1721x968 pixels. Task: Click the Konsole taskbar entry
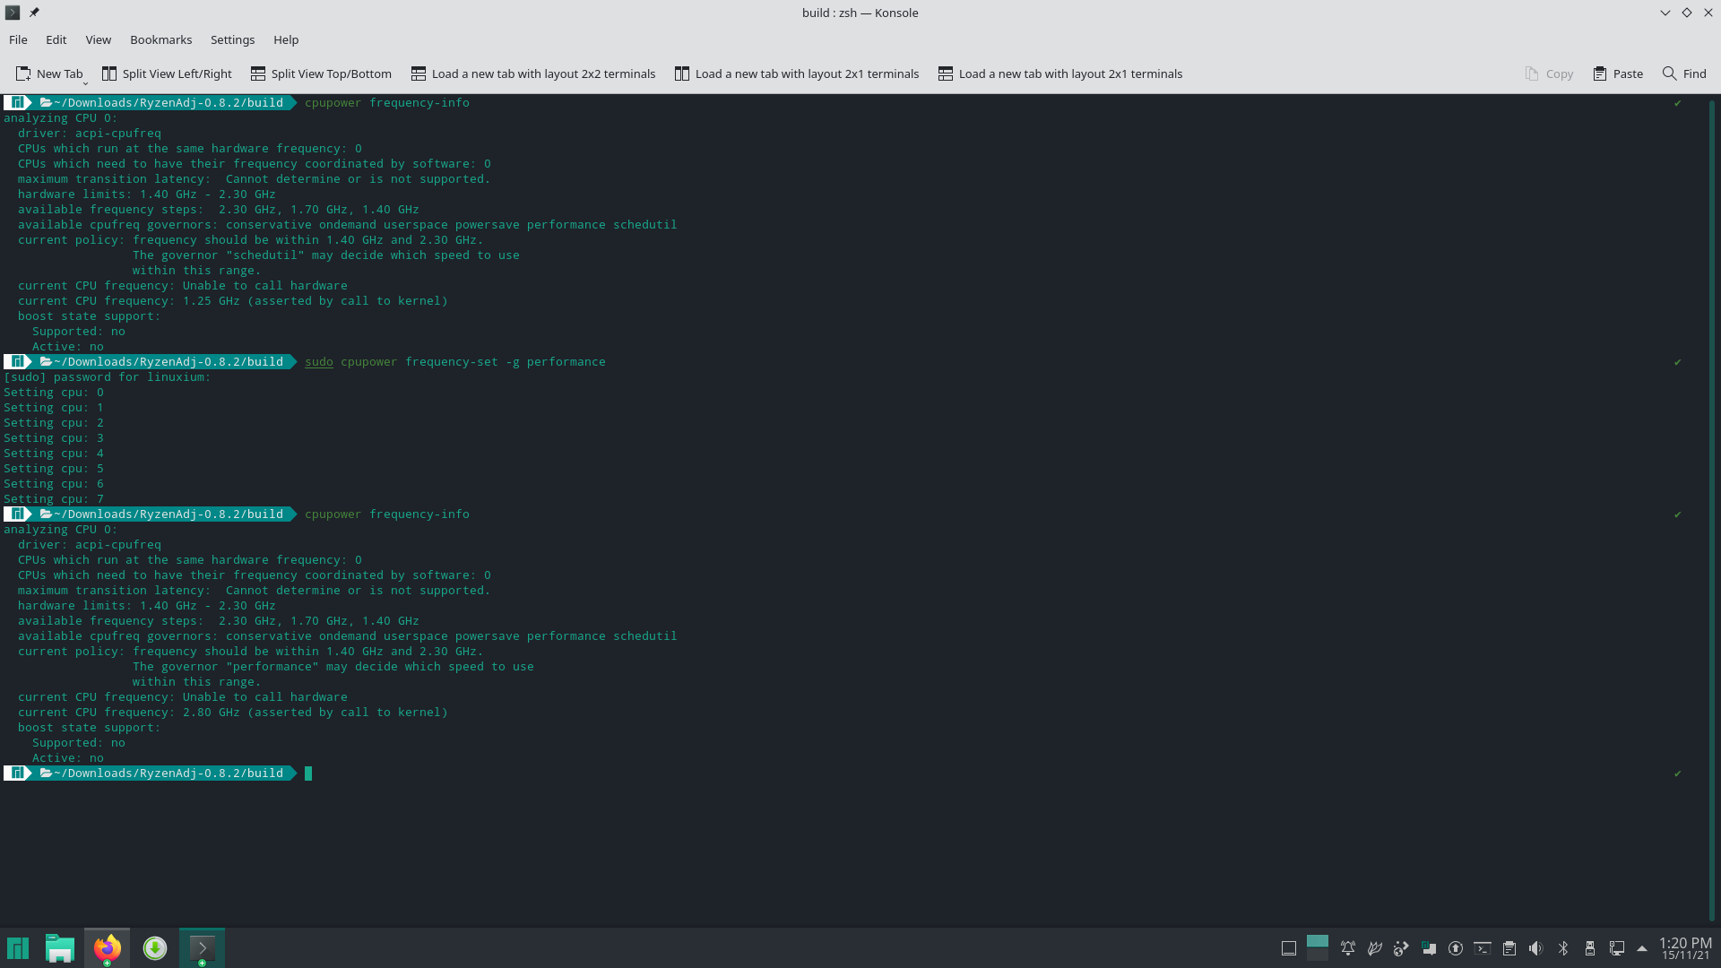202,947
